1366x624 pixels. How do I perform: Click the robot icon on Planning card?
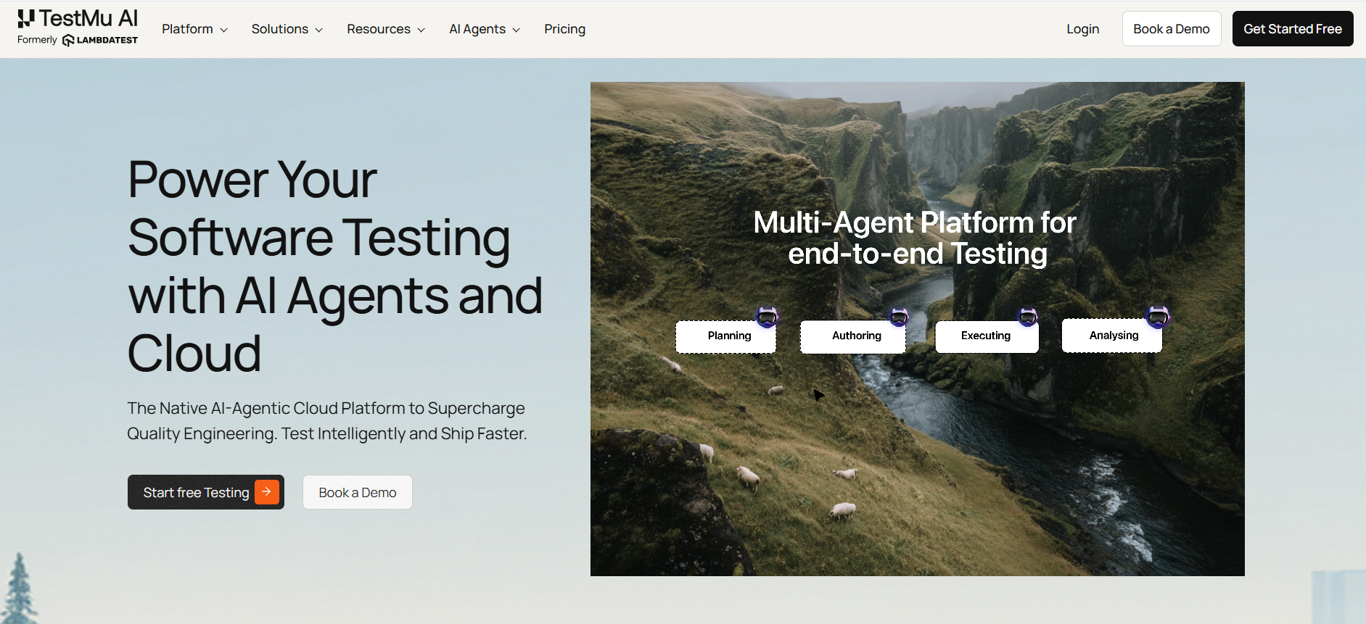tap(767, 317)
